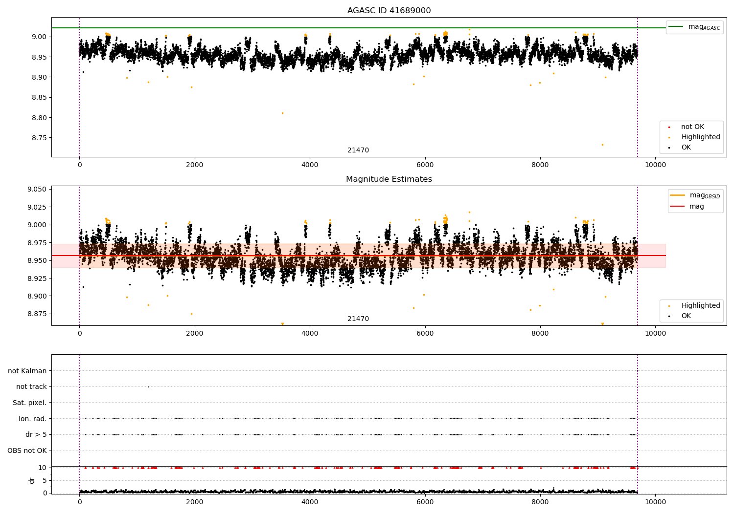734x513 pixels.
Task: Click the 'dr > 5' row label
Action: (36, 435)
